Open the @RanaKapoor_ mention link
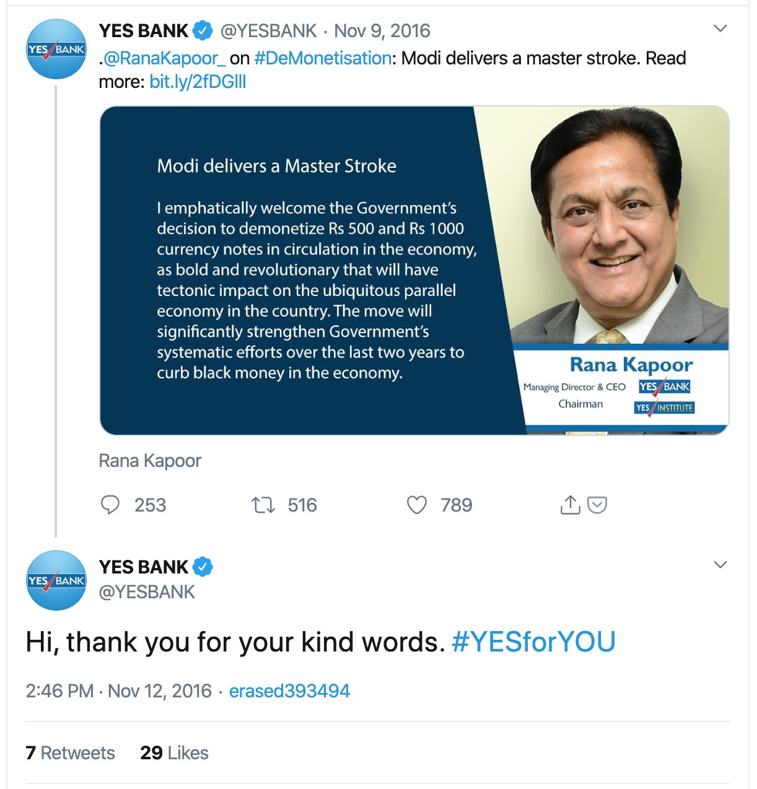The height and width of the screenshot is (789, 757). point(164,58)
